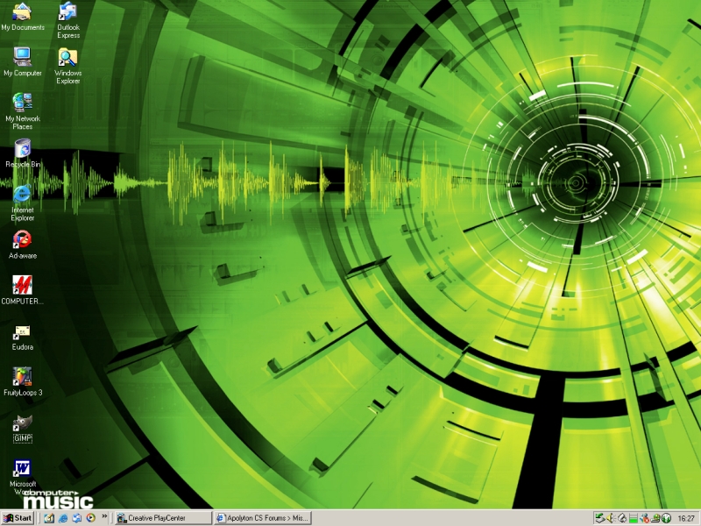Select the GIMP desktop shortcut
This screenshot has height=526, width=701.
[23, 423]
